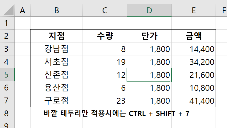Viewport: 227px width, 128px height.
Task: Click the Select All corner triangle
Action: pyautogui.click(x=8, y=10)
